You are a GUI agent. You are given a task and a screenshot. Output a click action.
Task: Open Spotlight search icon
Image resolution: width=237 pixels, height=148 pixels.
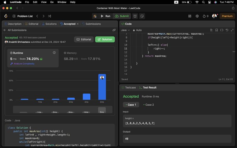(204, 2)
